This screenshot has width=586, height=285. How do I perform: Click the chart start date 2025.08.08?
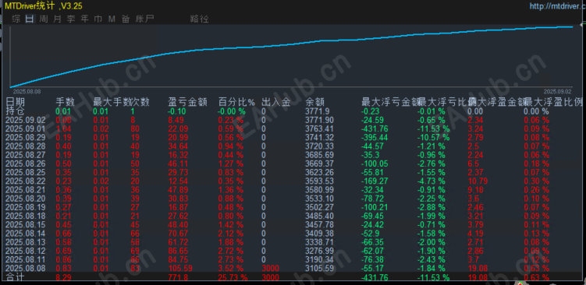[x=27, y=91]
